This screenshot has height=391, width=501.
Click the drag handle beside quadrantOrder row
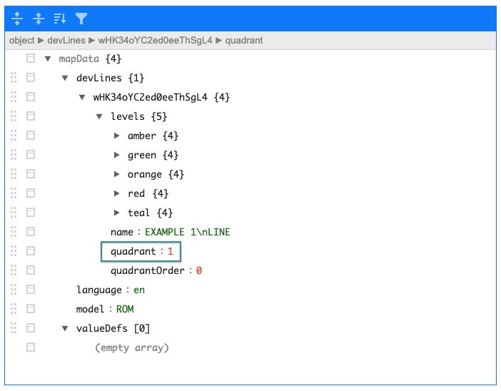14,270
